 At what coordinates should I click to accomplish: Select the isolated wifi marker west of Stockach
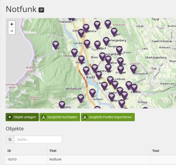(56, 44)
